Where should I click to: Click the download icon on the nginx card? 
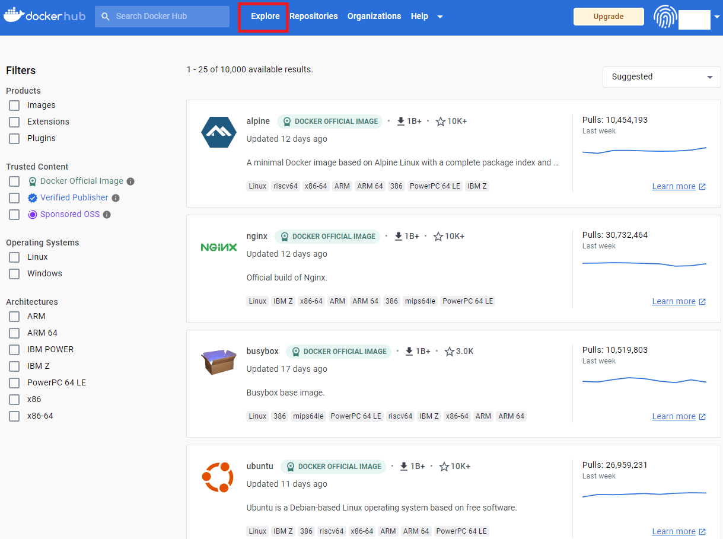(399, 236)
